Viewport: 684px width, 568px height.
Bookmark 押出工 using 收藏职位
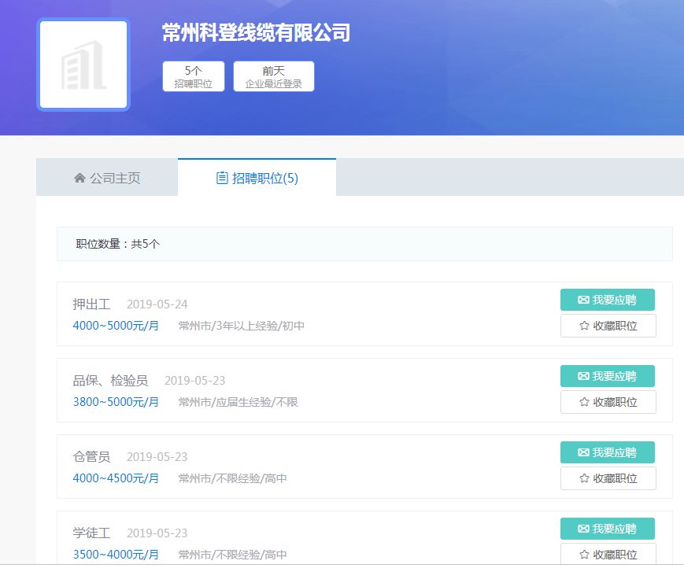[x=608, y=326]
